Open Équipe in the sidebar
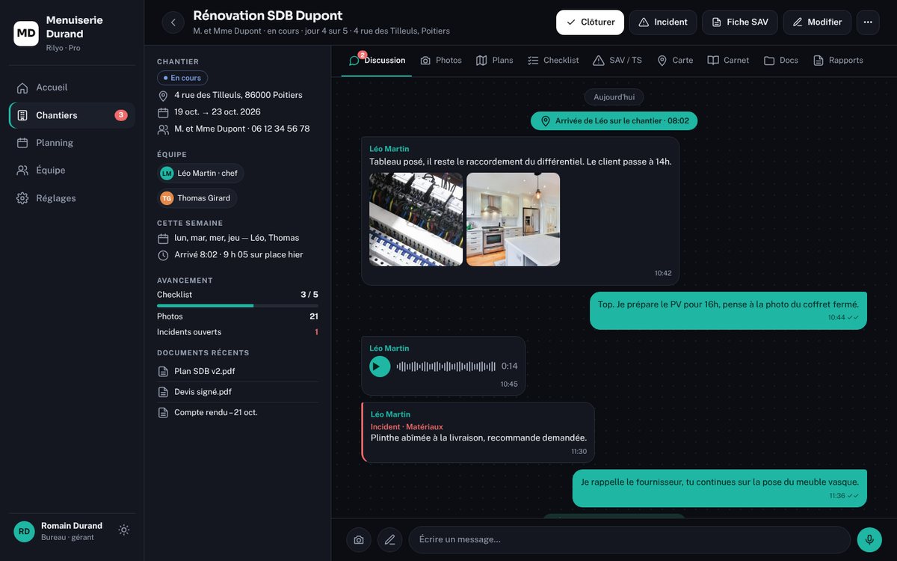 tap(72, 171)
